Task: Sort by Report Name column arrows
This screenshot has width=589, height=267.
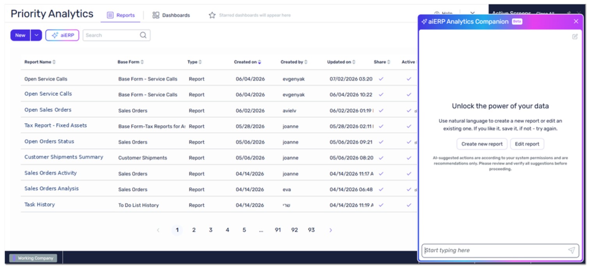Action: [54, 62]
